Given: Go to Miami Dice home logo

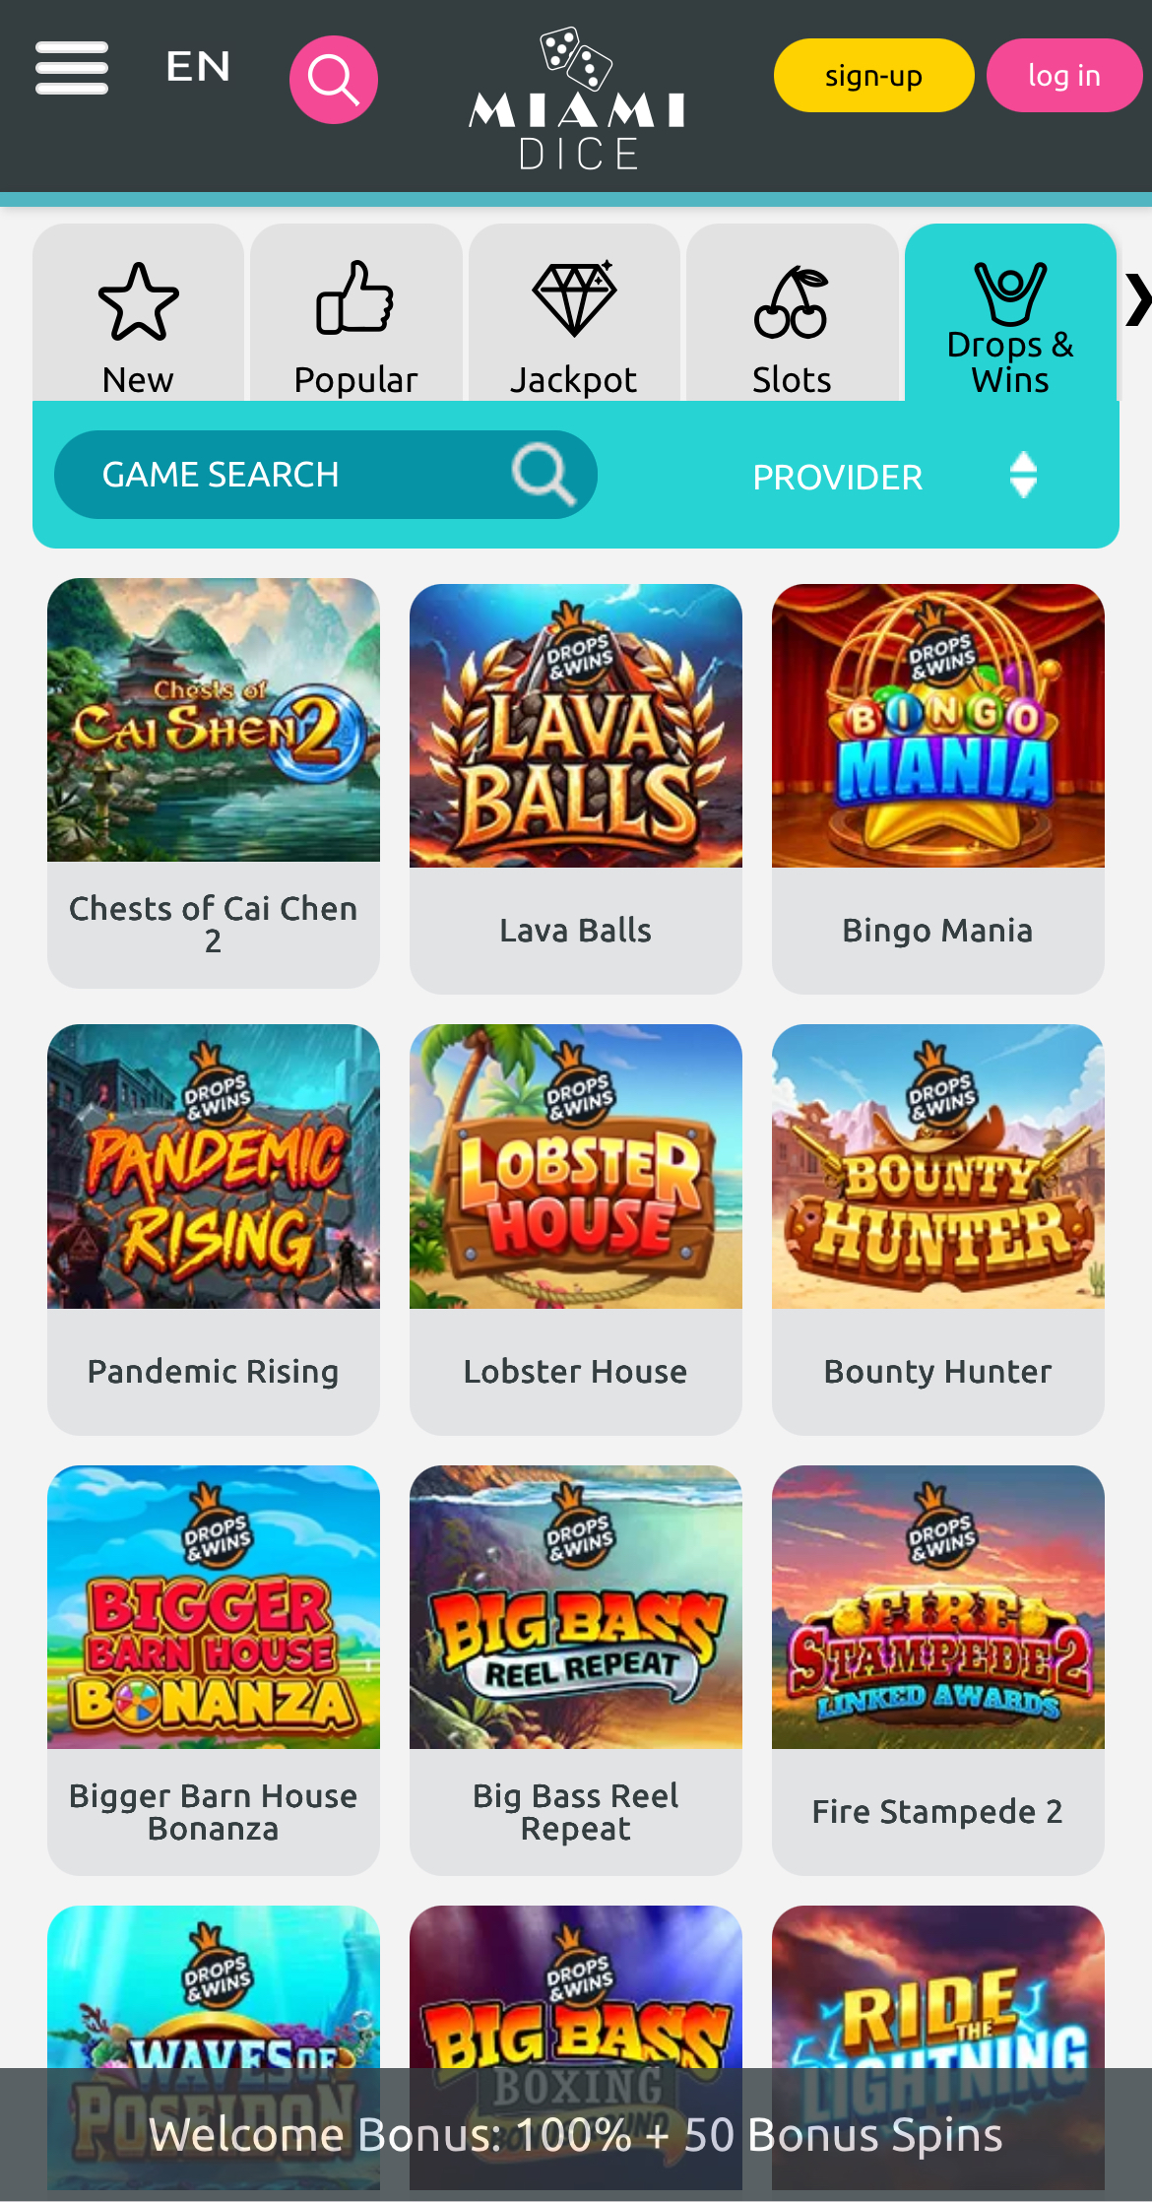Looking at the screenshot, I should (x=577, y=98).
